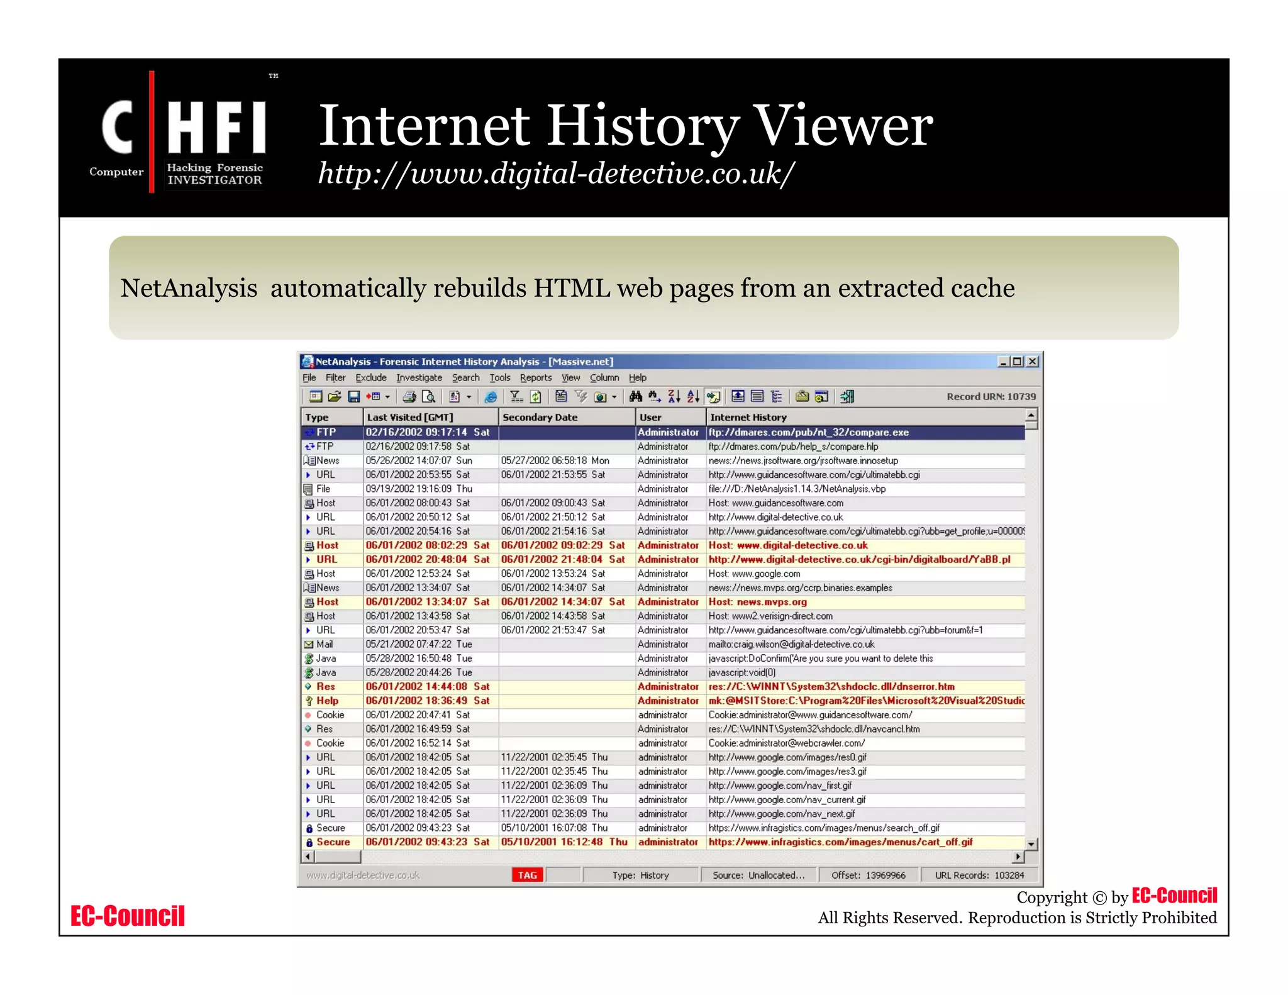Image resolution: width=1288 pixels, height=995 pixels.
Task: Click the Type column header
Action: (332, 417)
